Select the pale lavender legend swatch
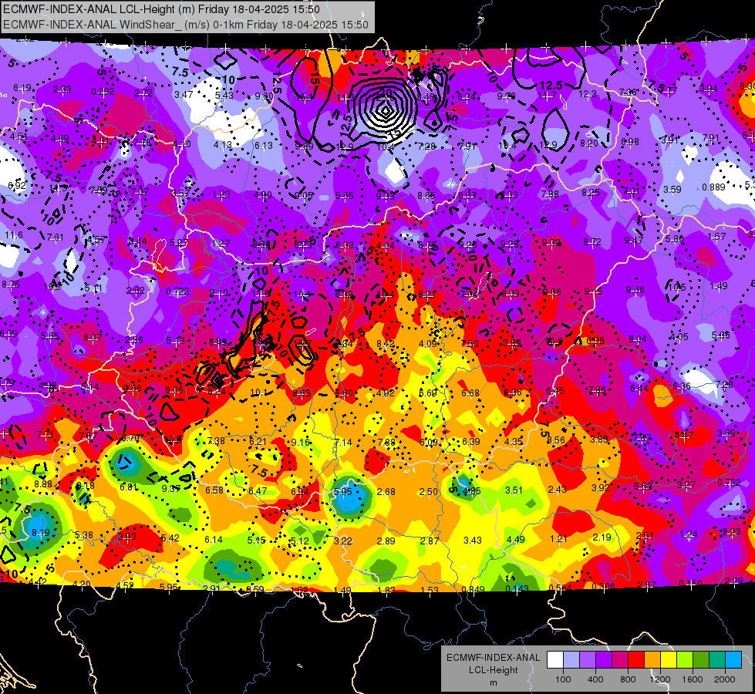The height and width of the screenshot is (694, 755). tap(571, 660)
